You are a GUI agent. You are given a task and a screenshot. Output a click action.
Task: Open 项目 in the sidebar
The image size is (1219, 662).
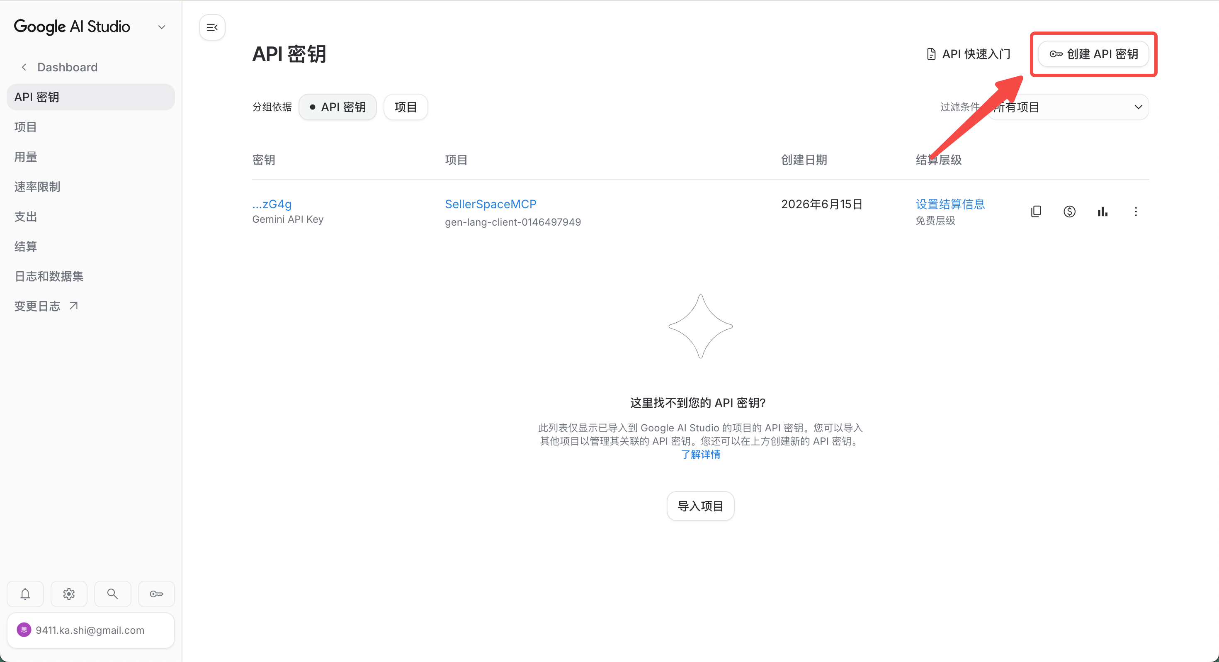[26, 127]
